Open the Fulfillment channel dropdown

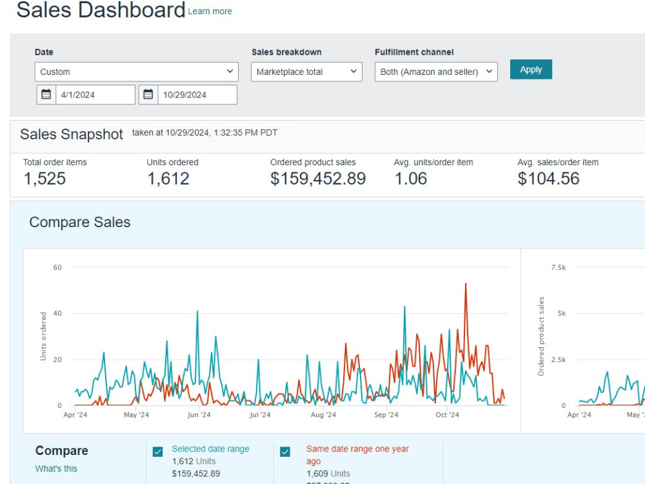(x=436, y=72)
